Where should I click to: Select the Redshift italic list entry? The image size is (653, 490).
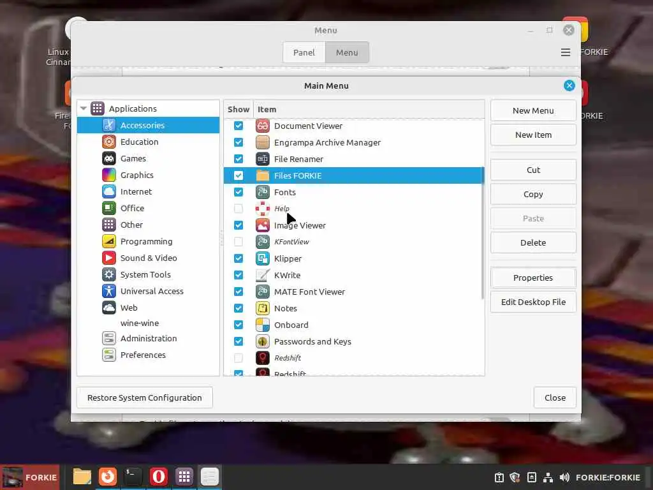(x=354, y=358)
